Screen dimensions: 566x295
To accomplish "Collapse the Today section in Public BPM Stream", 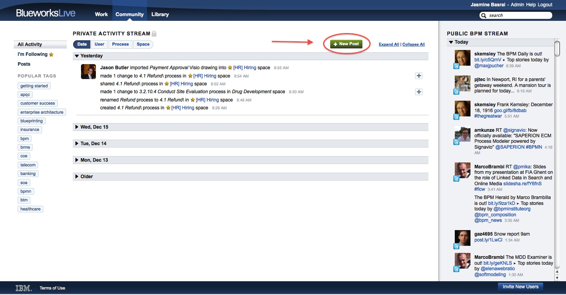I will click(x=451, y=42).
